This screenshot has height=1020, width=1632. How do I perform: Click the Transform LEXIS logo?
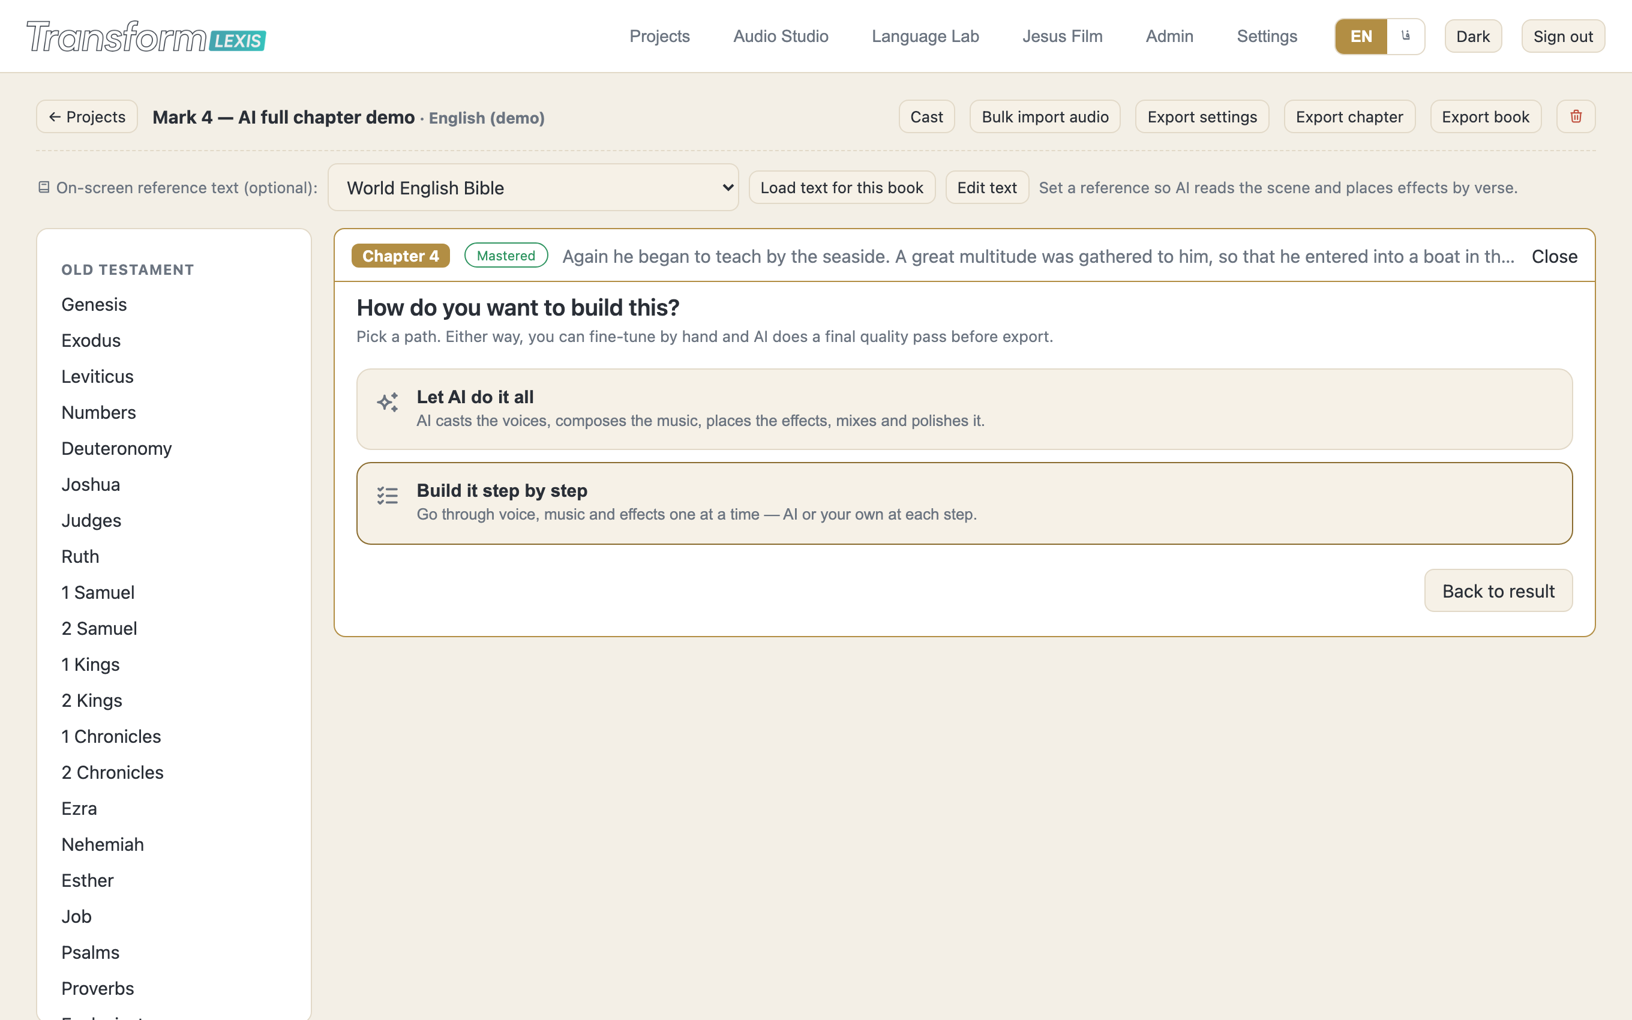coord(146,37)
